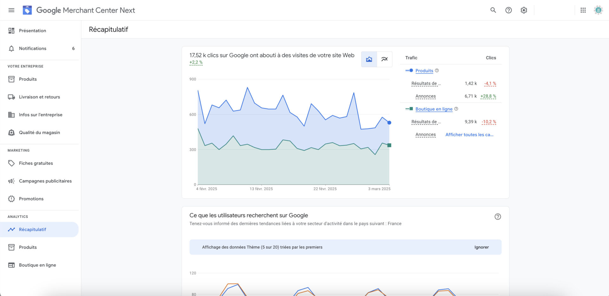Switch to stacked area chart view
Screen dimensions: 609x296
click(369, 59)
